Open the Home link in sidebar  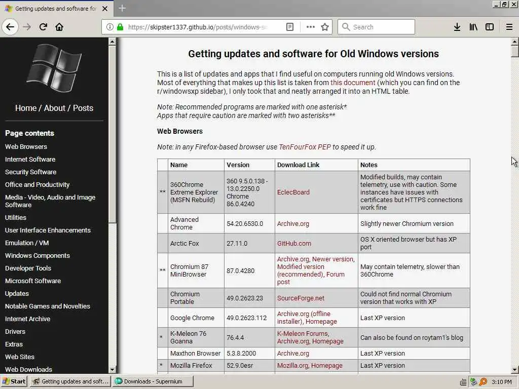point(26,108)
